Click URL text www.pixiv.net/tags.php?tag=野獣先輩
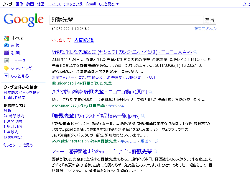250x172 pixels. tap(84, 141)
